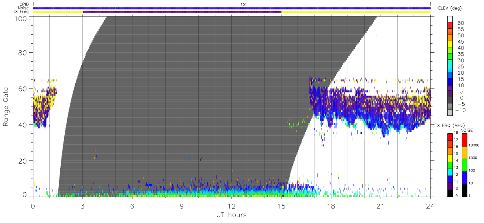The height and width of the screenshot is (223, 484).
Task: Click the 9 label in TX FRQ legend
Action: [457, 196]
